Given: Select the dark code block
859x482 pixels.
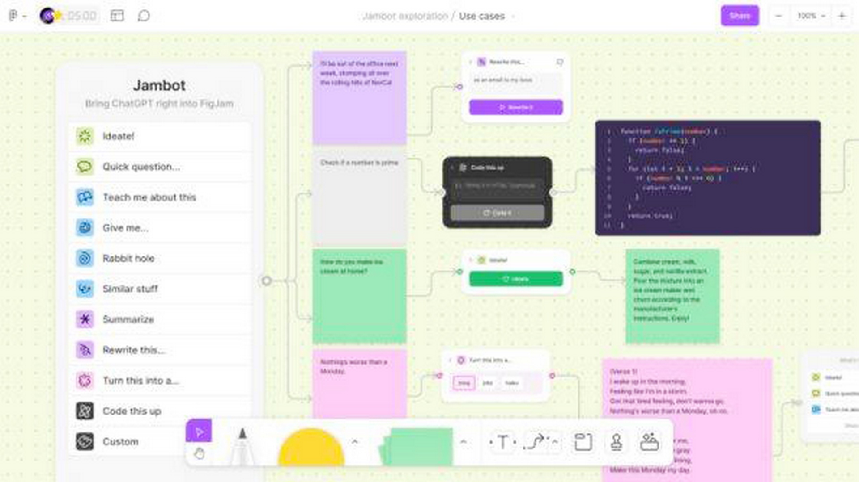Looking at the screenshot, I should (708, 178).
